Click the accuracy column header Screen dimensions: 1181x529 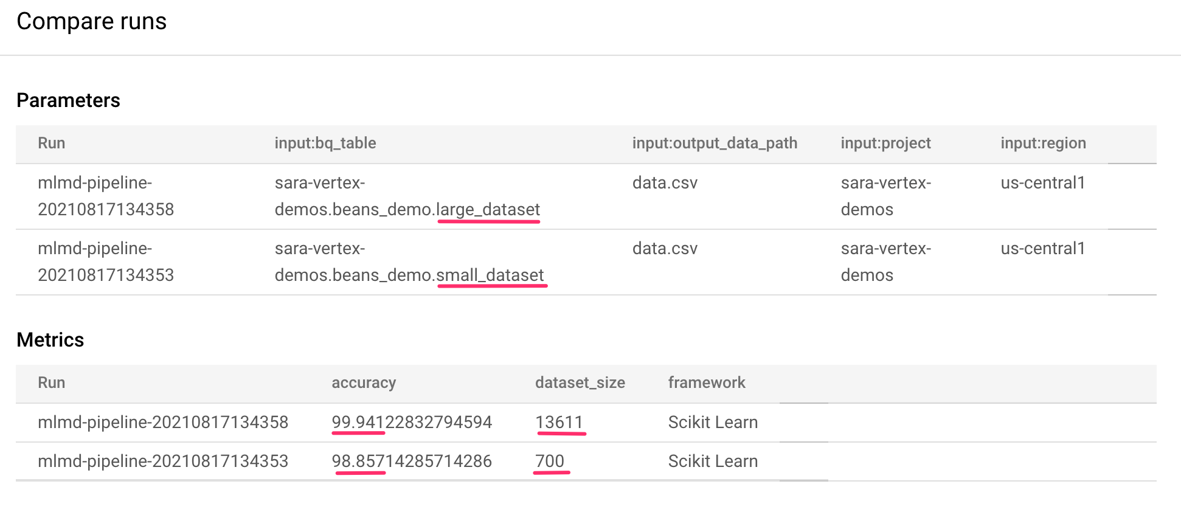363,382
